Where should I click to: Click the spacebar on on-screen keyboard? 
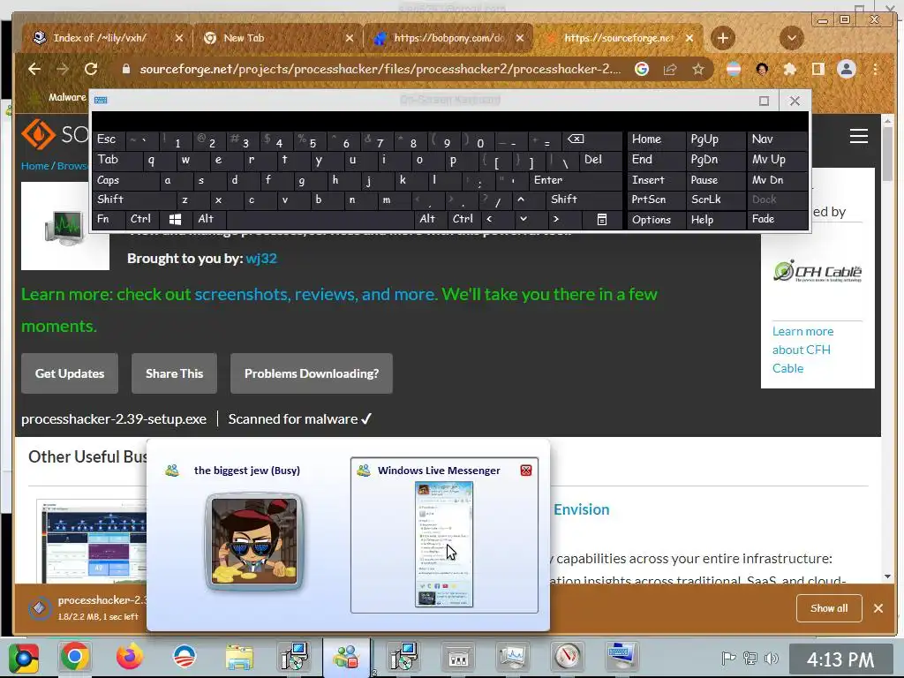pos(320,219)
